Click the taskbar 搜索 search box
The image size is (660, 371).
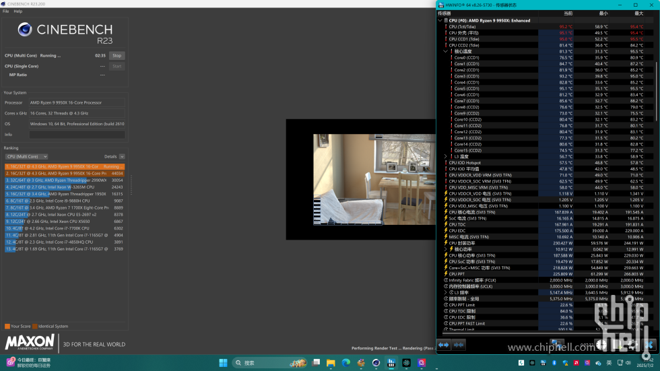click(x=269, y=363)
